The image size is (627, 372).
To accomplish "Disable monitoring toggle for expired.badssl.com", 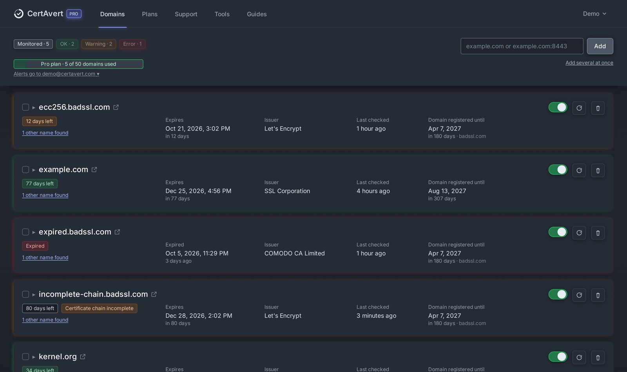I will [x=558, y=232].
